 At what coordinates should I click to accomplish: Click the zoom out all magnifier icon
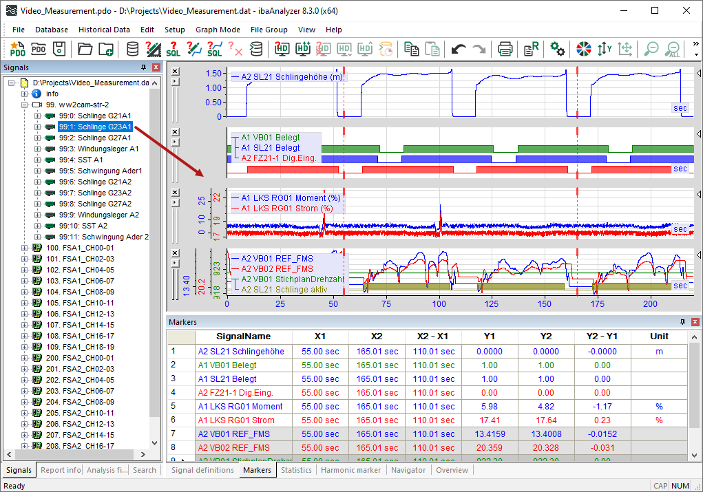click(x=673, y=49)
